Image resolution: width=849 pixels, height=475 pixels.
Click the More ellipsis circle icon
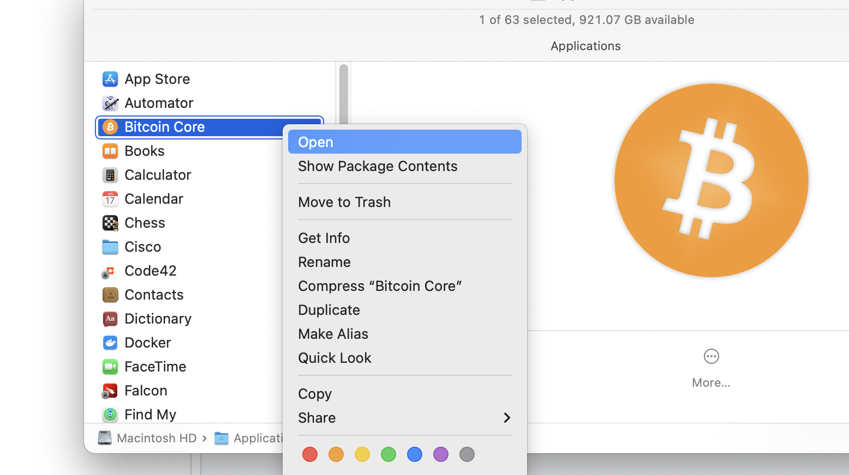(711, 356)
